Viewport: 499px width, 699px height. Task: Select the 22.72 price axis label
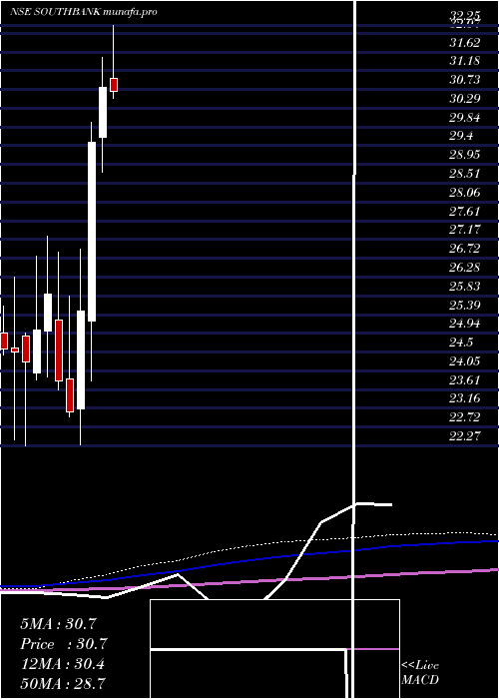click(x=465, y=417)
